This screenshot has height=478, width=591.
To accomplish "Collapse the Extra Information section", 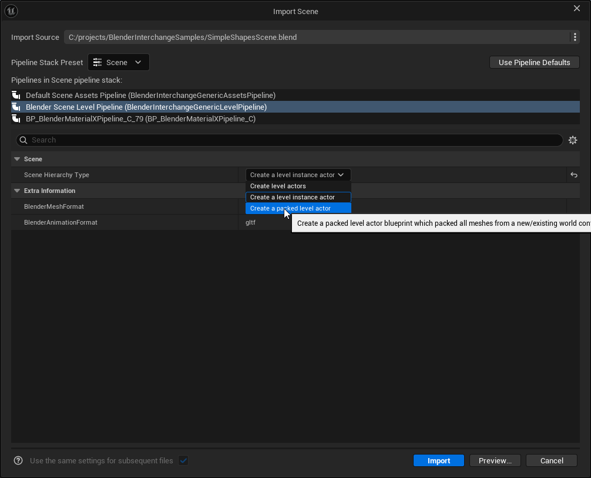I will point(17,191).
